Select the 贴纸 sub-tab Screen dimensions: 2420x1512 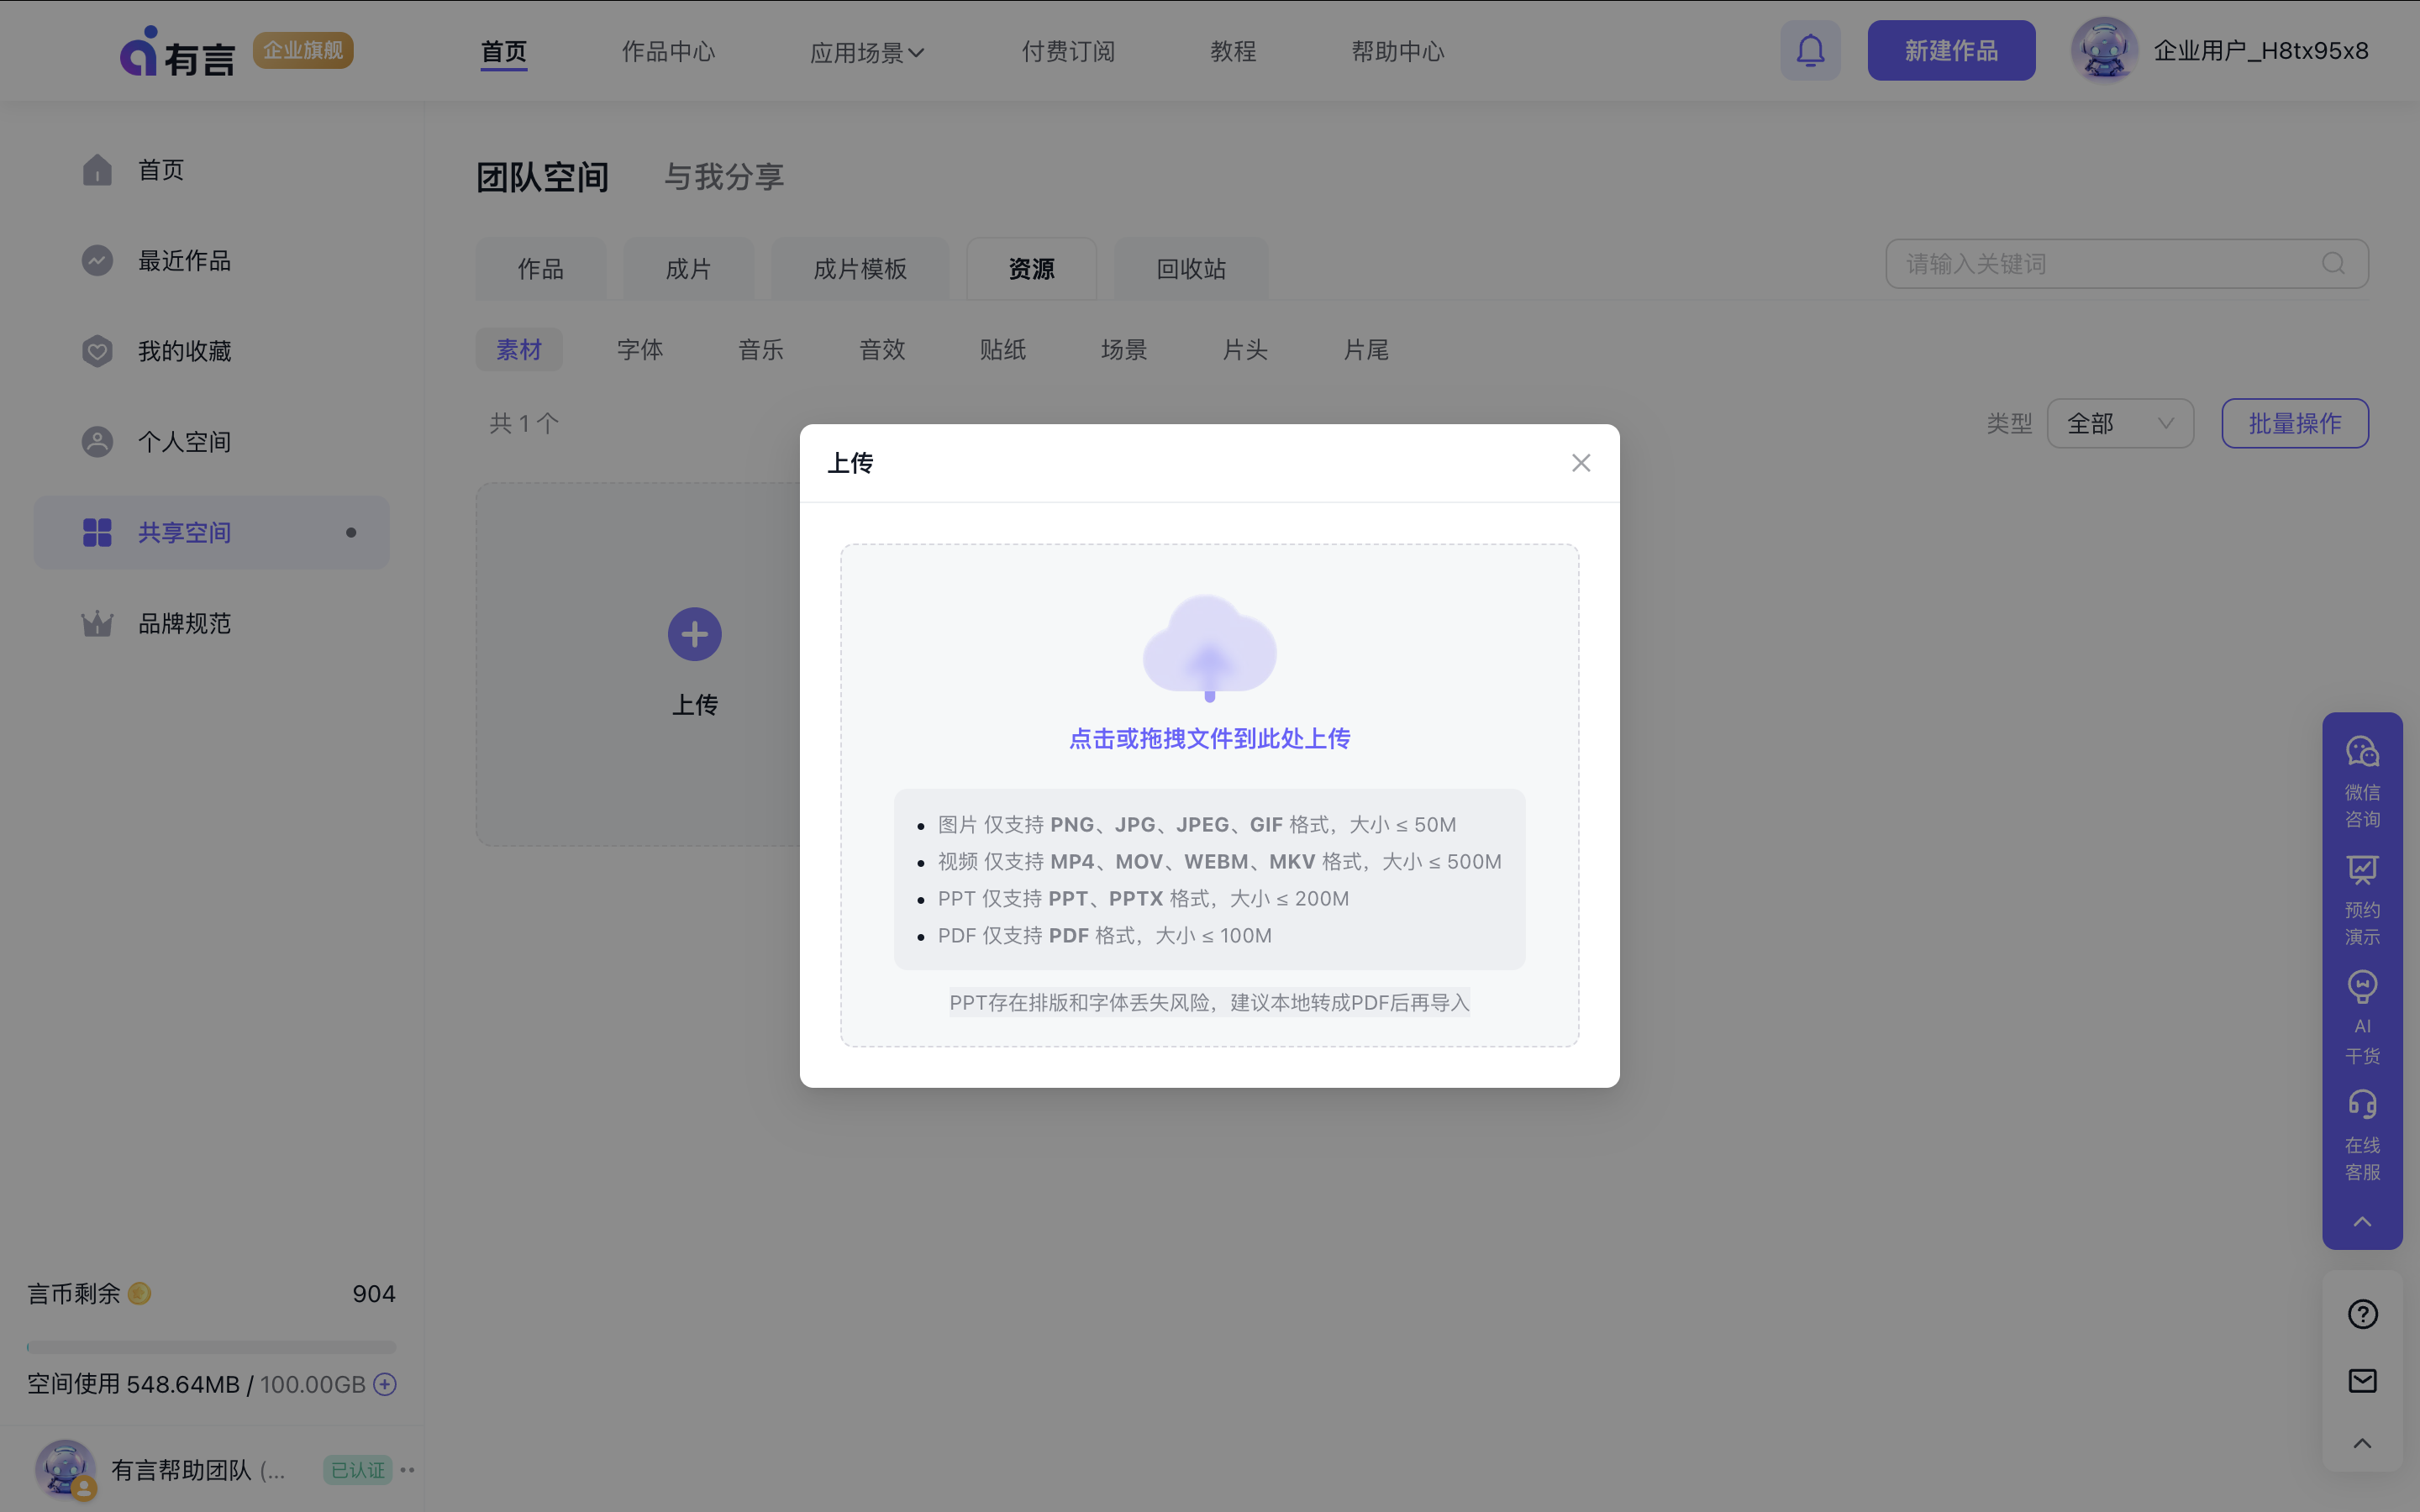[1003, 350]
